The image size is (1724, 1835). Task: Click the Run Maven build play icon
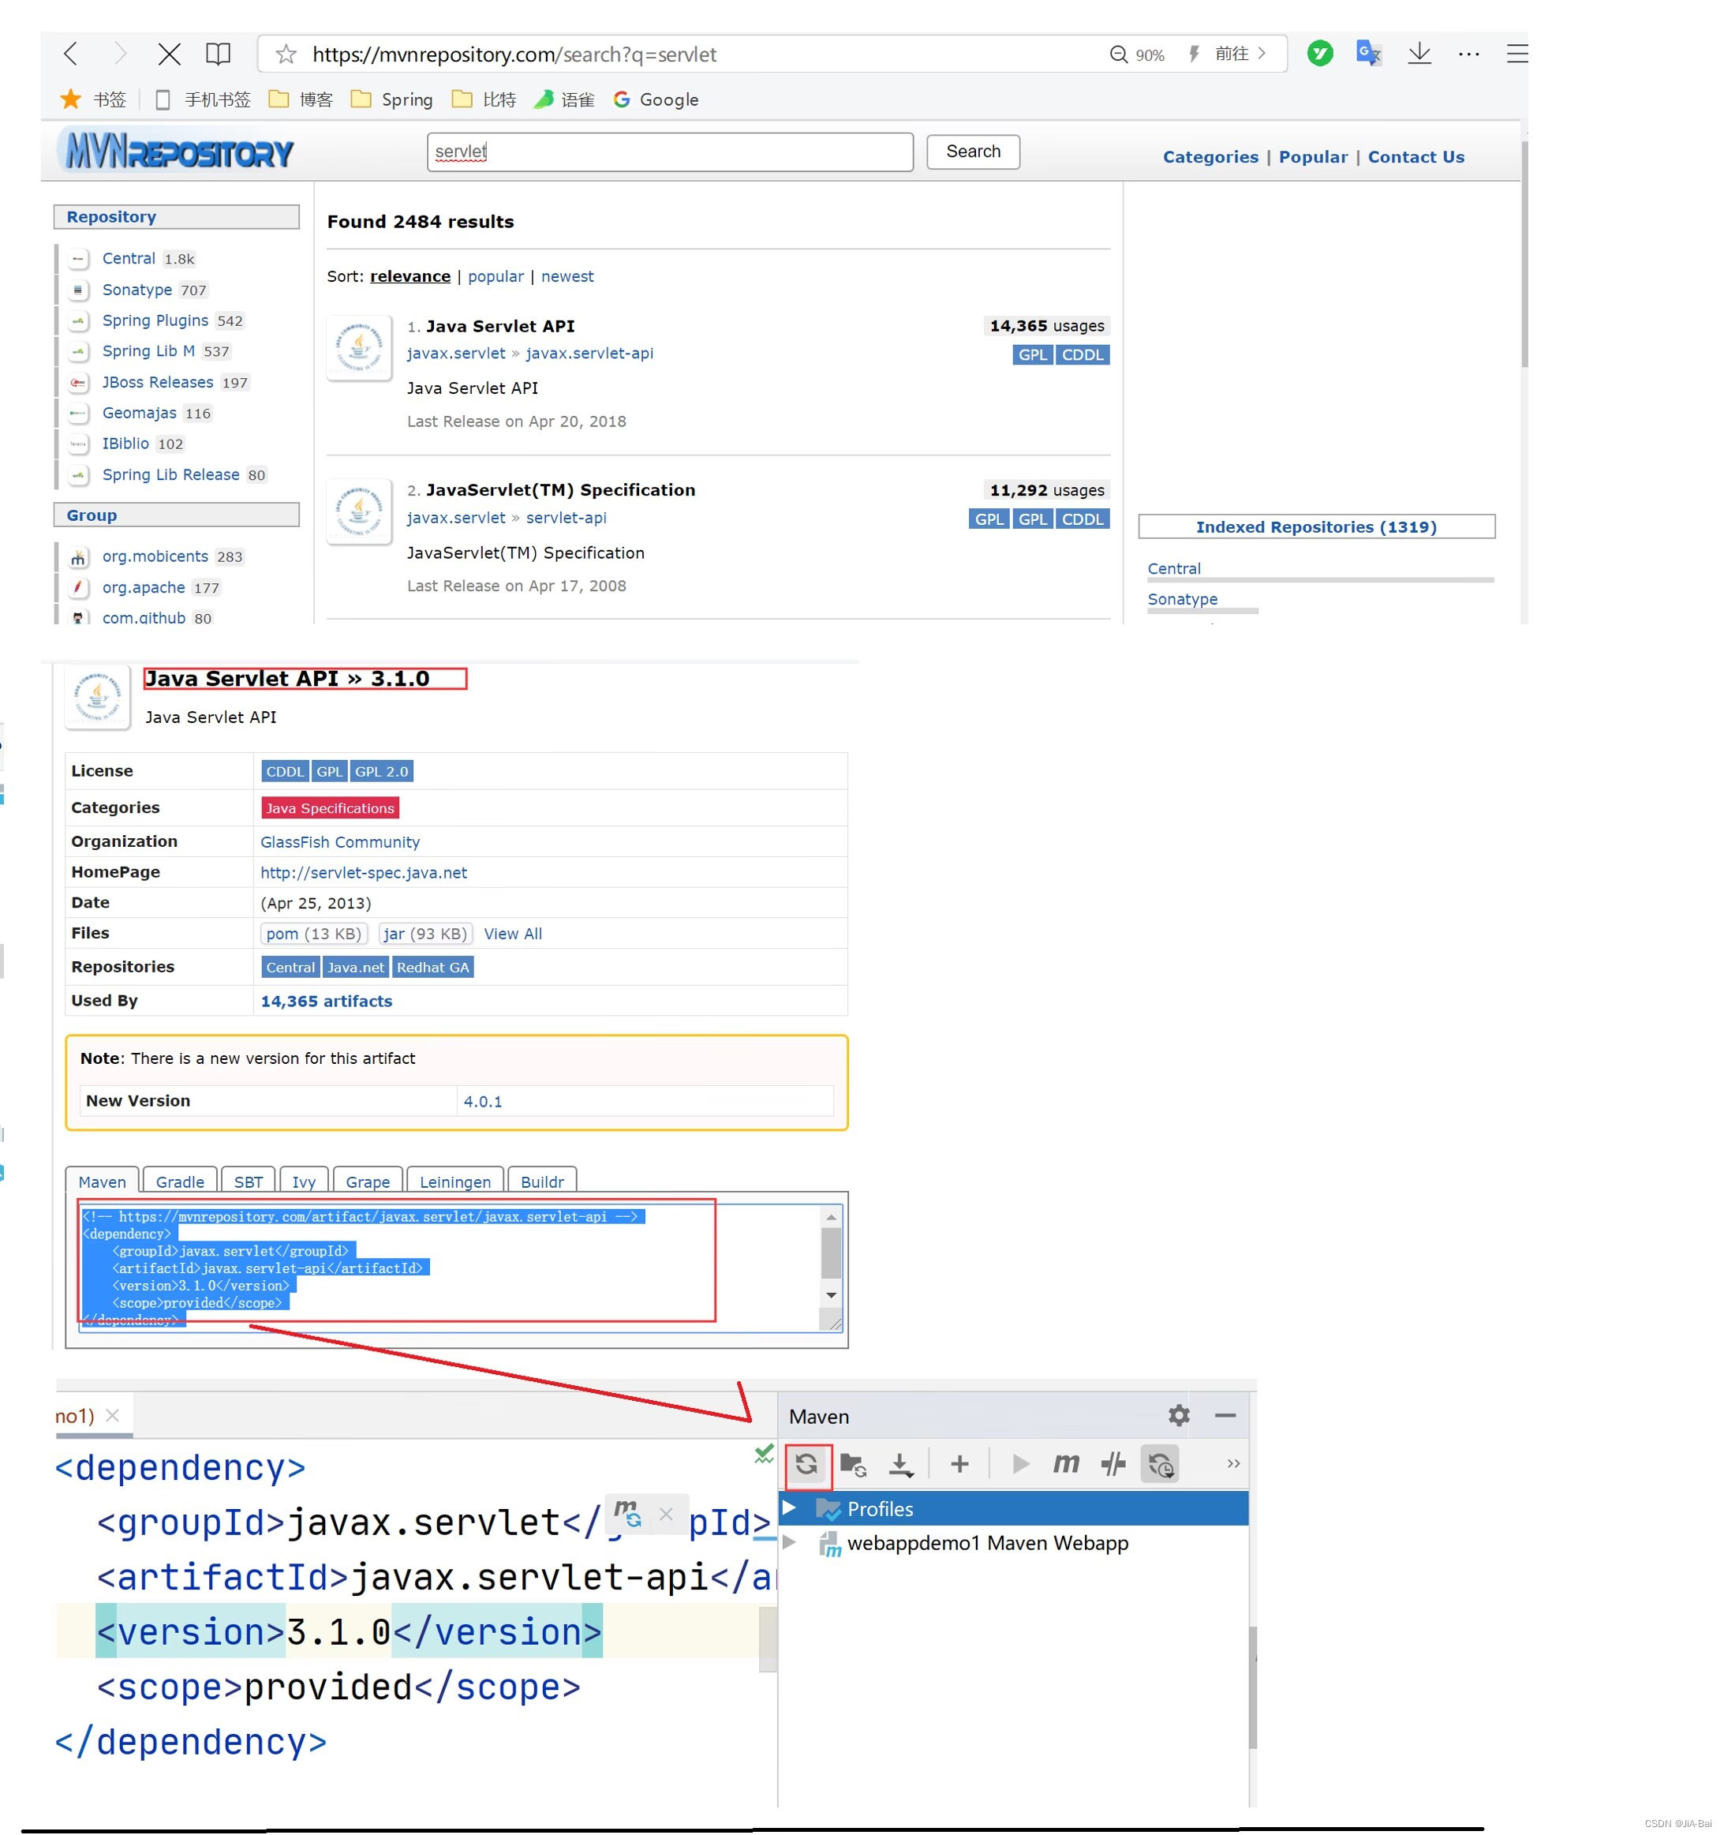[x=1021, y=1464]
